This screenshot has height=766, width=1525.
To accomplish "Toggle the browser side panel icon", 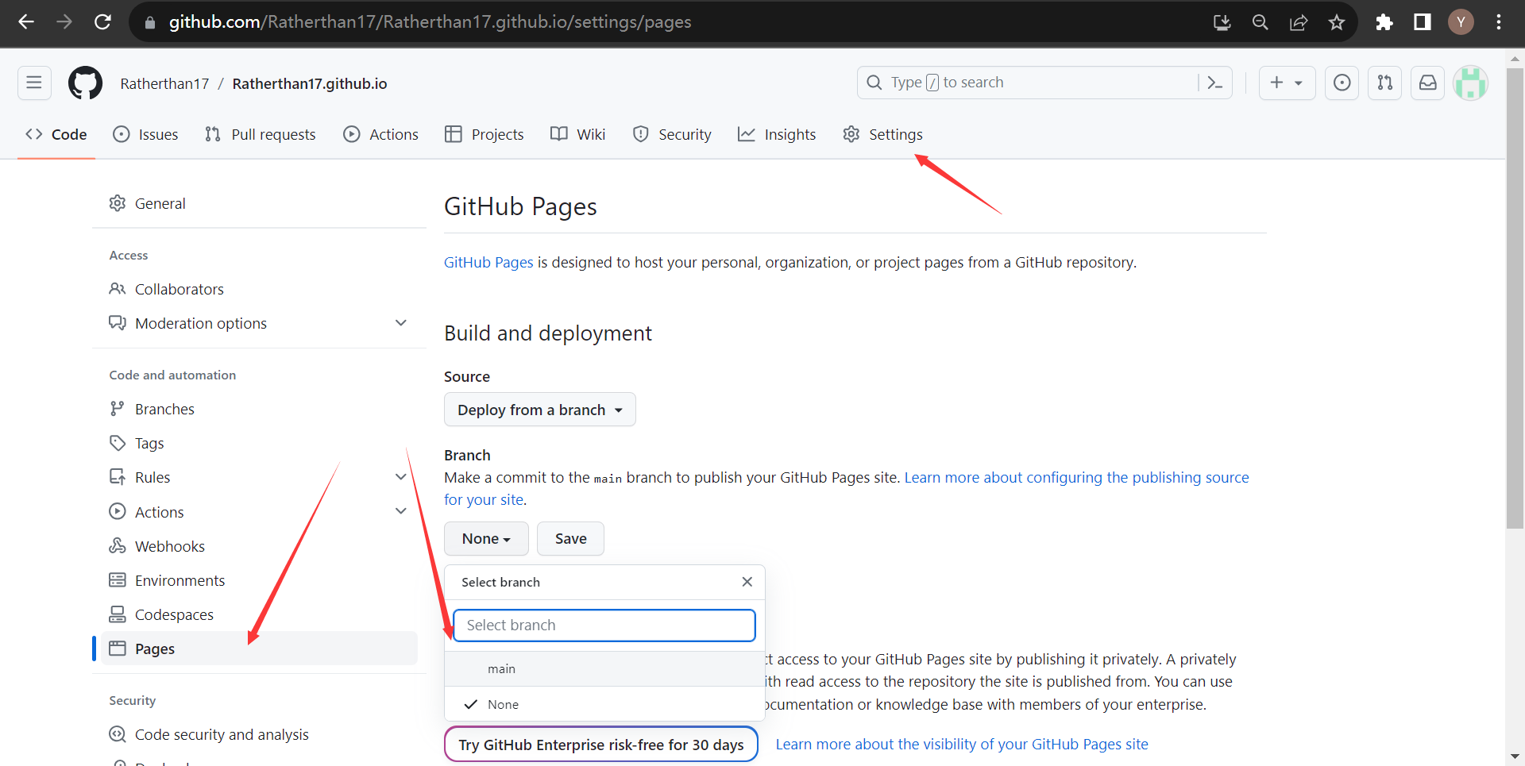I will pyautogui.click(x=1423, y=22).
